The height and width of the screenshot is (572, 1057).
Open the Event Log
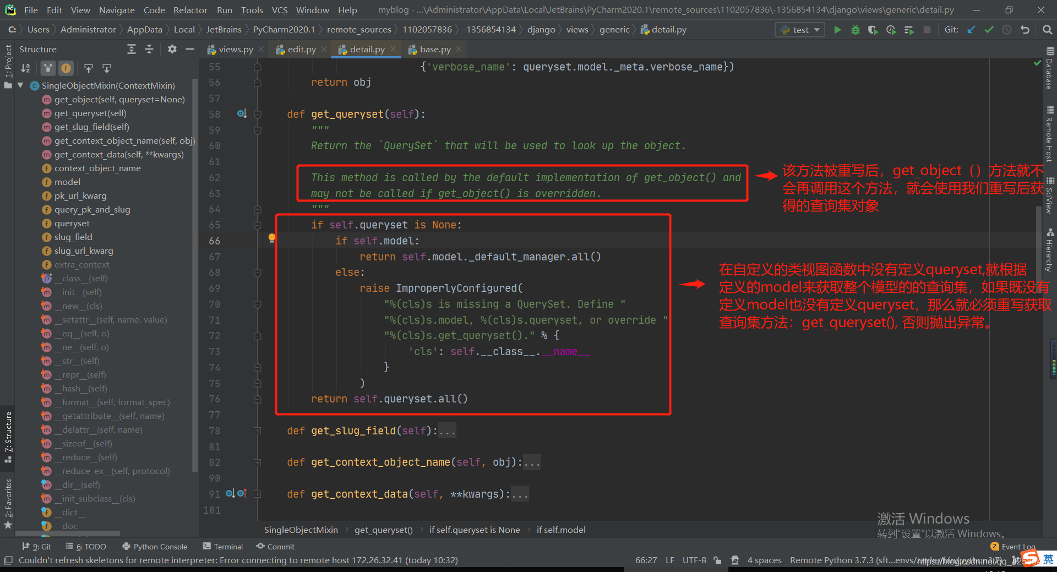(1013, 546)
